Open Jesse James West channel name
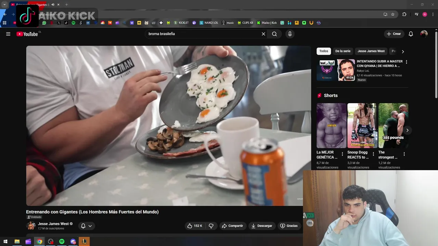 [x=53, y=224]
